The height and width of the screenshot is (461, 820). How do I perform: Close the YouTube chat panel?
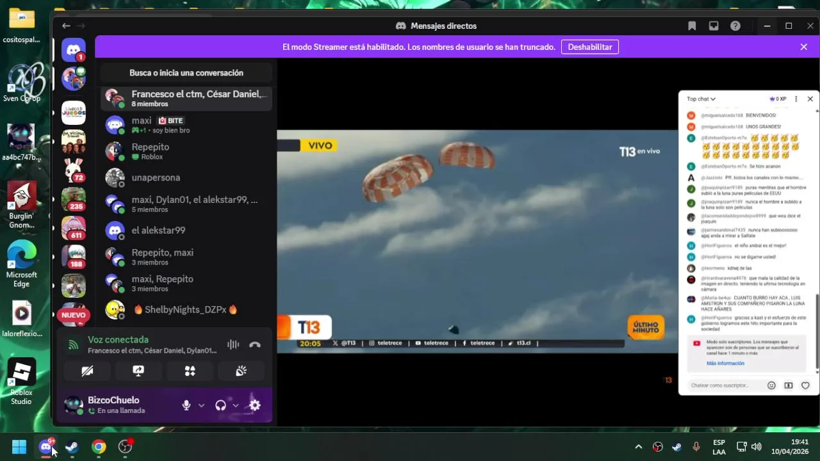coord(810,99)
